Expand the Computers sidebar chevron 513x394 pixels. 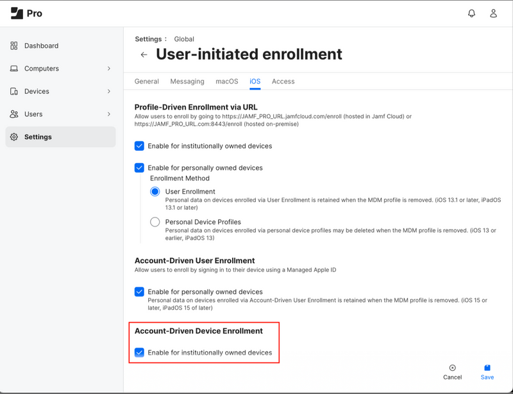pyautogui.click(x=109, y=69)
